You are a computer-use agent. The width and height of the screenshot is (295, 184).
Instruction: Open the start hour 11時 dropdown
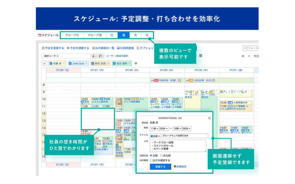coord(154,129)
